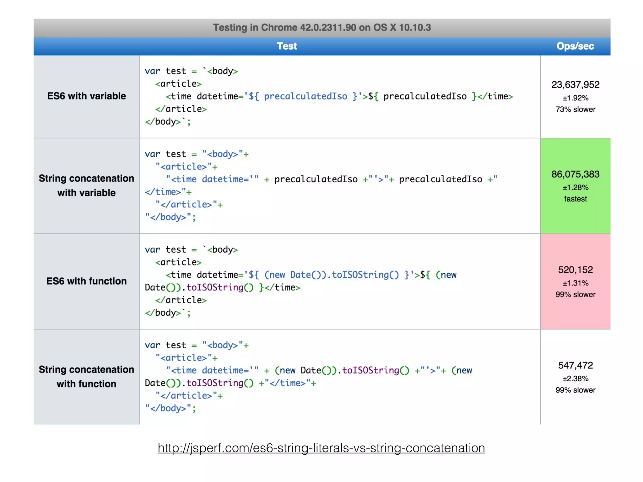
Task: Select the ES6 with variable row label
Action: (x=86, y=96)
